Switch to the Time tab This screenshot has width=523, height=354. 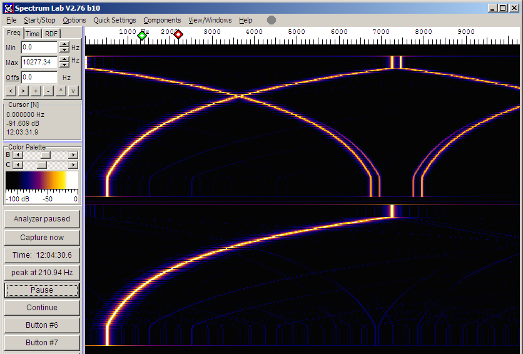coord(33,34)
